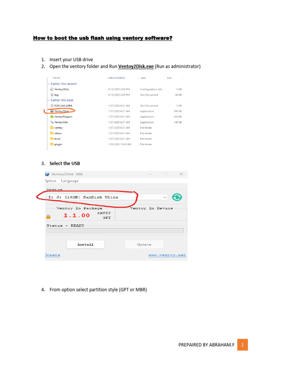Screen dimensions: 281x374
Task: Click the GPT label in Ventoy In Package
Action: coord(107,218)
